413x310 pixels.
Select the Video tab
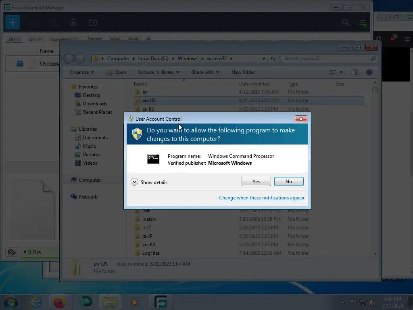115,39
